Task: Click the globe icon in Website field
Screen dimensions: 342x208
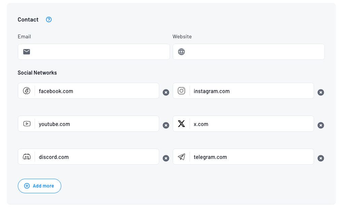Action: point(181,52)
